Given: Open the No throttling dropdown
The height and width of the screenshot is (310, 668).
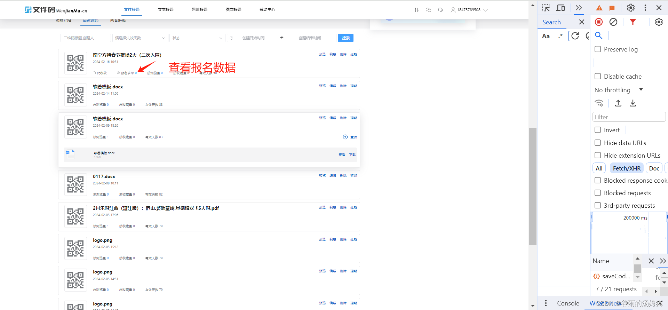Looking at the screenshot, I should (619, 90).
